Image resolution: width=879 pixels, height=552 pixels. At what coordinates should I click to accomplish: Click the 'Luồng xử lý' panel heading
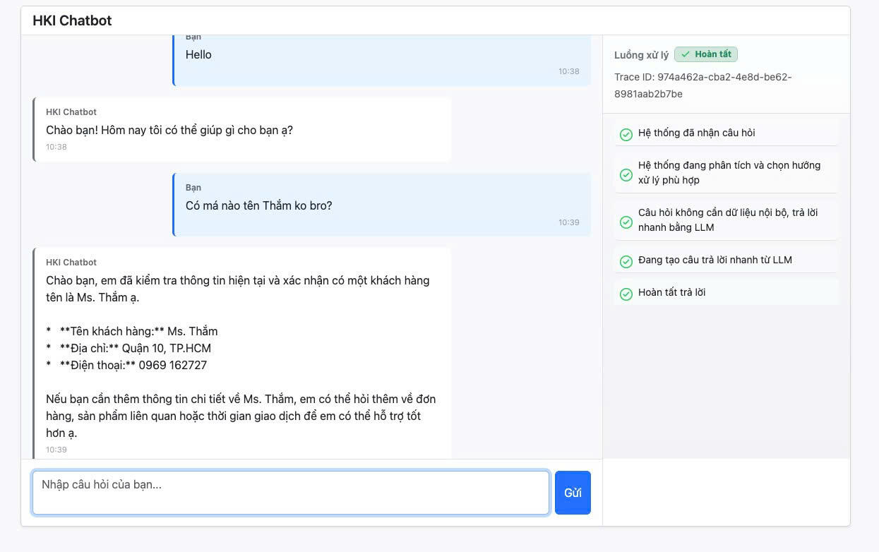pos(641,55)
